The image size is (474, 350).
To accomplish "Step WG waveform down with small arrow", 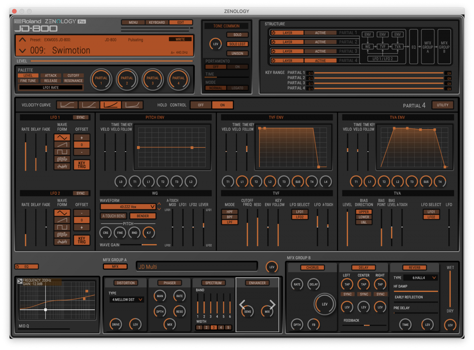I will tap(159, 209).
